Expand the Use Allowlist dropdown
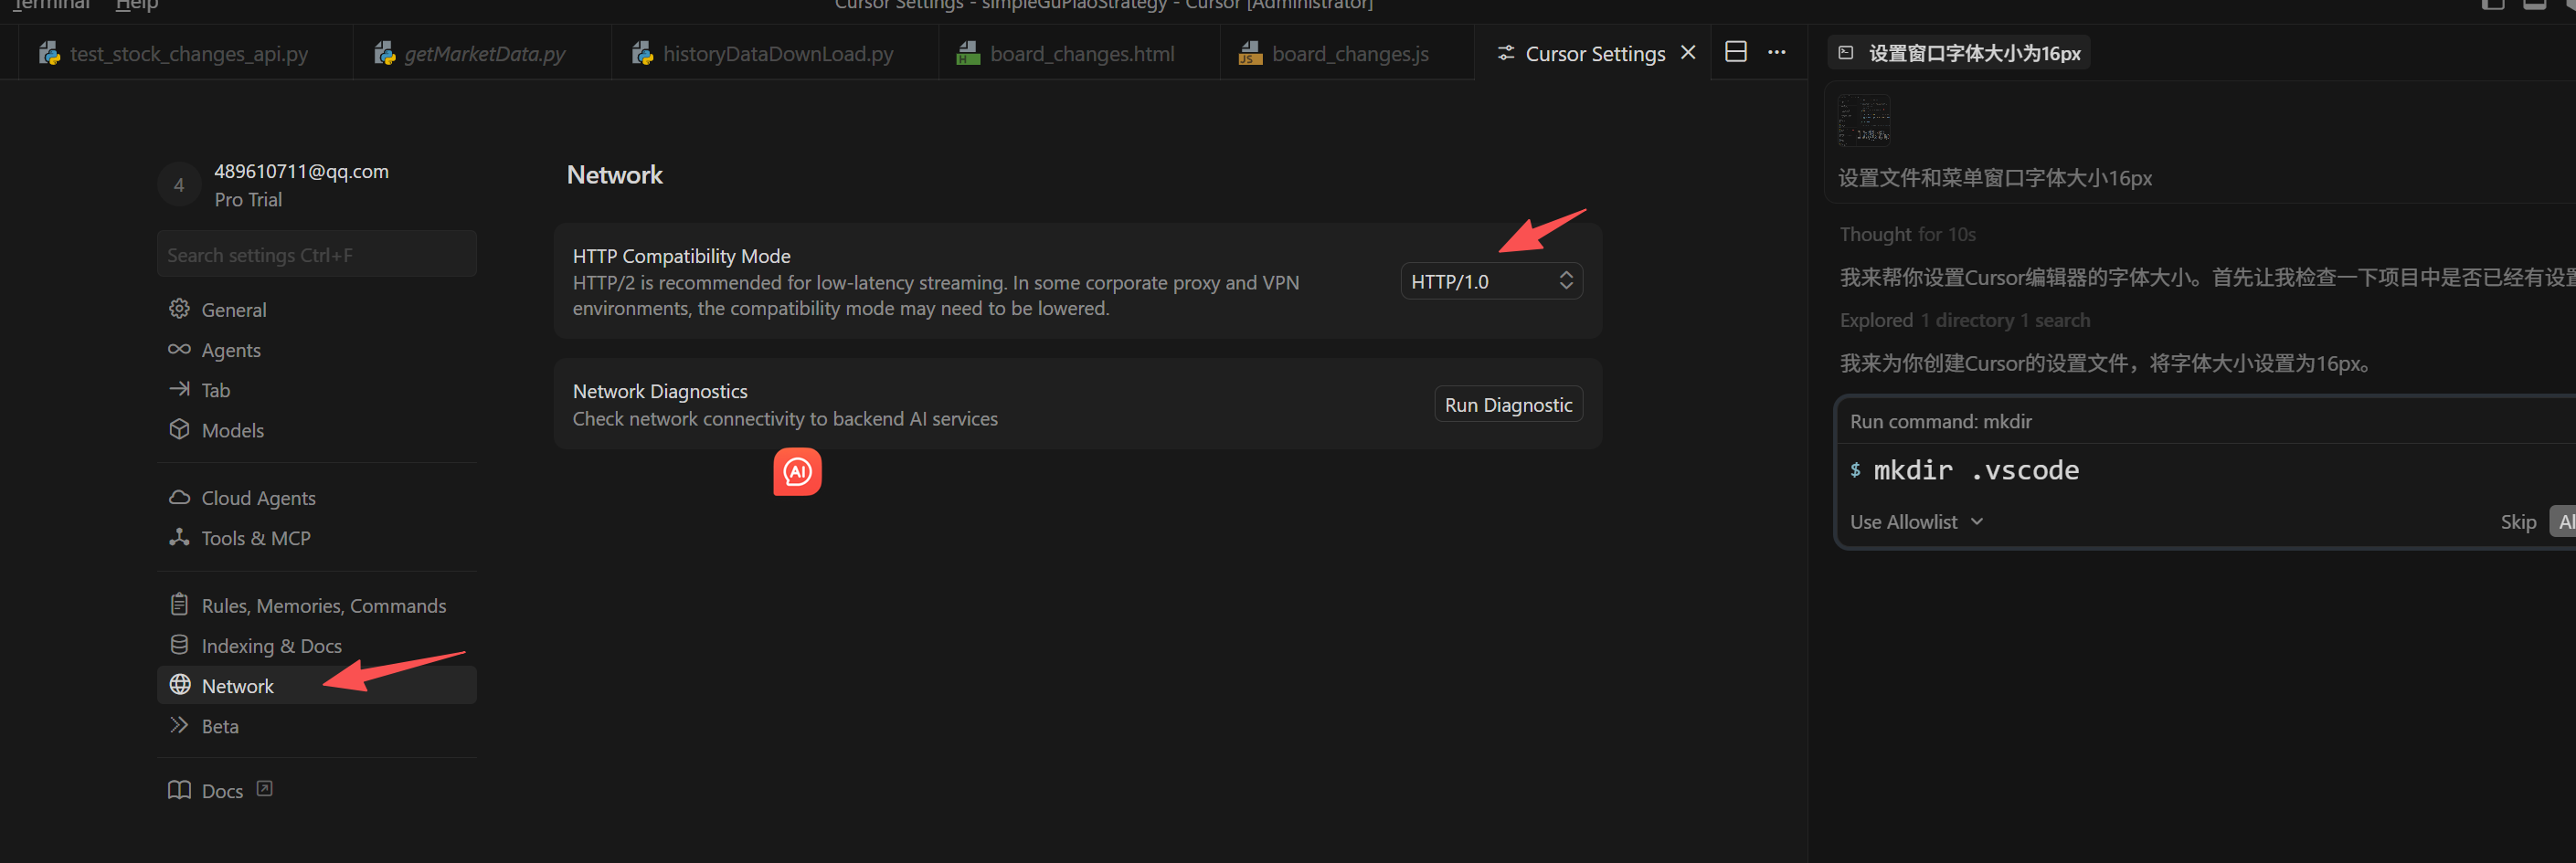 click(x=1915, y=521)
